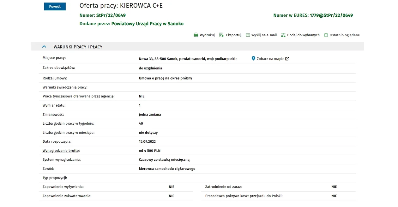Choose Wyślij na e-mail

[264, 35]
